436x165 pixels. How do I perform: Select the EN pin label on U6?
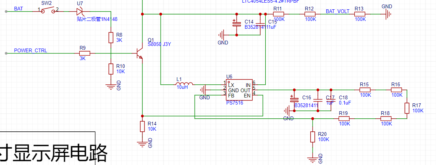tap(247, 96)
